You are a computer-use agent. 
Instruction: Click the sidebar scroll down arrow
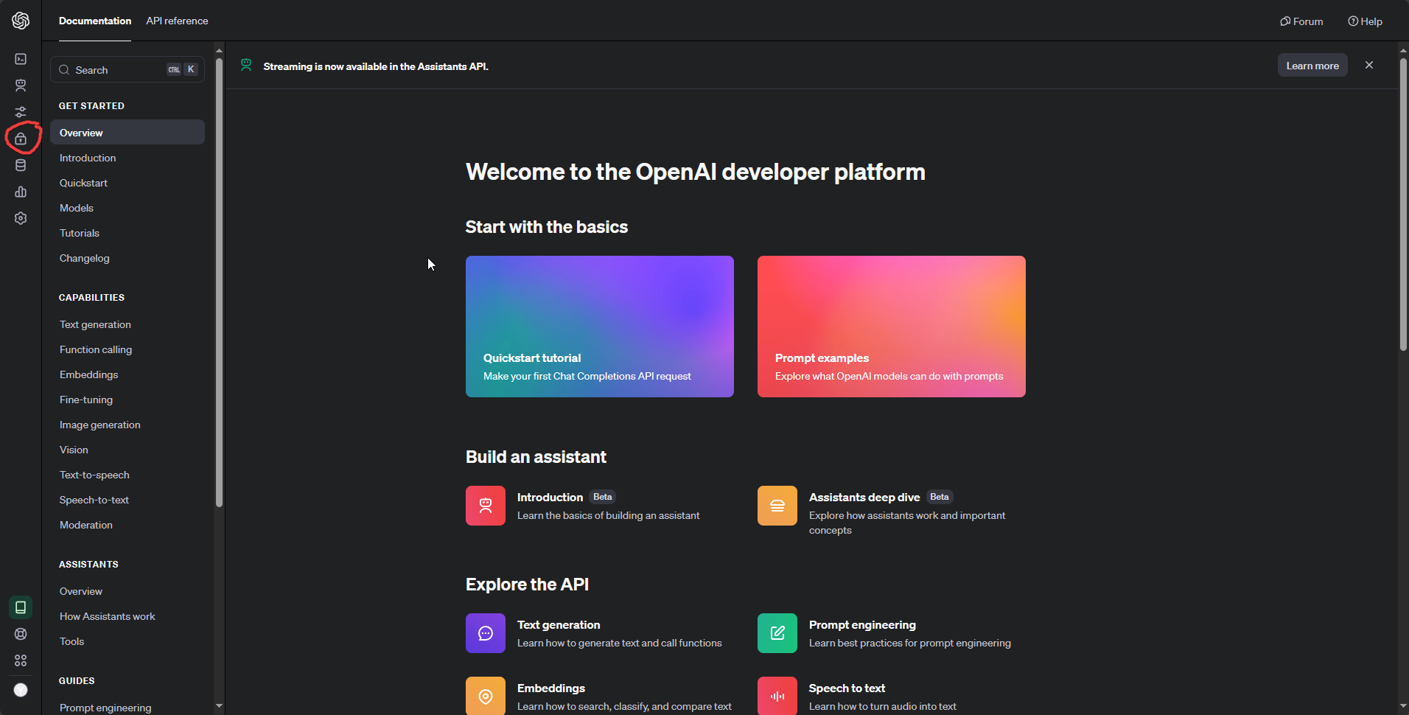[219, 705]
